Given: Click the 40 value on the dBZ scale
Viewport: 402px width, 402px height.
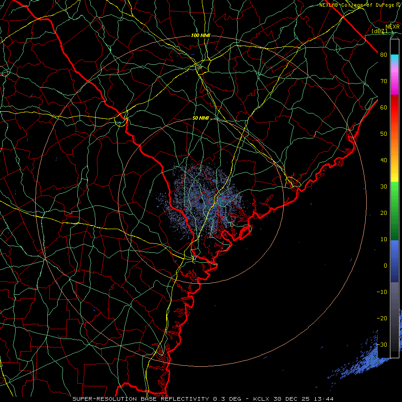Looking at the screenshot, I should (384, 160).
